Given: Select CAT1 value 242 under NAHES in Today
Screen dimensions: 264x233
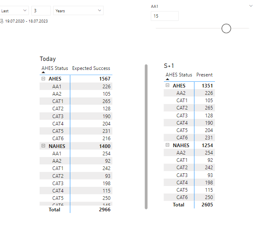Looking at the screenshot, I should point(106,168).
